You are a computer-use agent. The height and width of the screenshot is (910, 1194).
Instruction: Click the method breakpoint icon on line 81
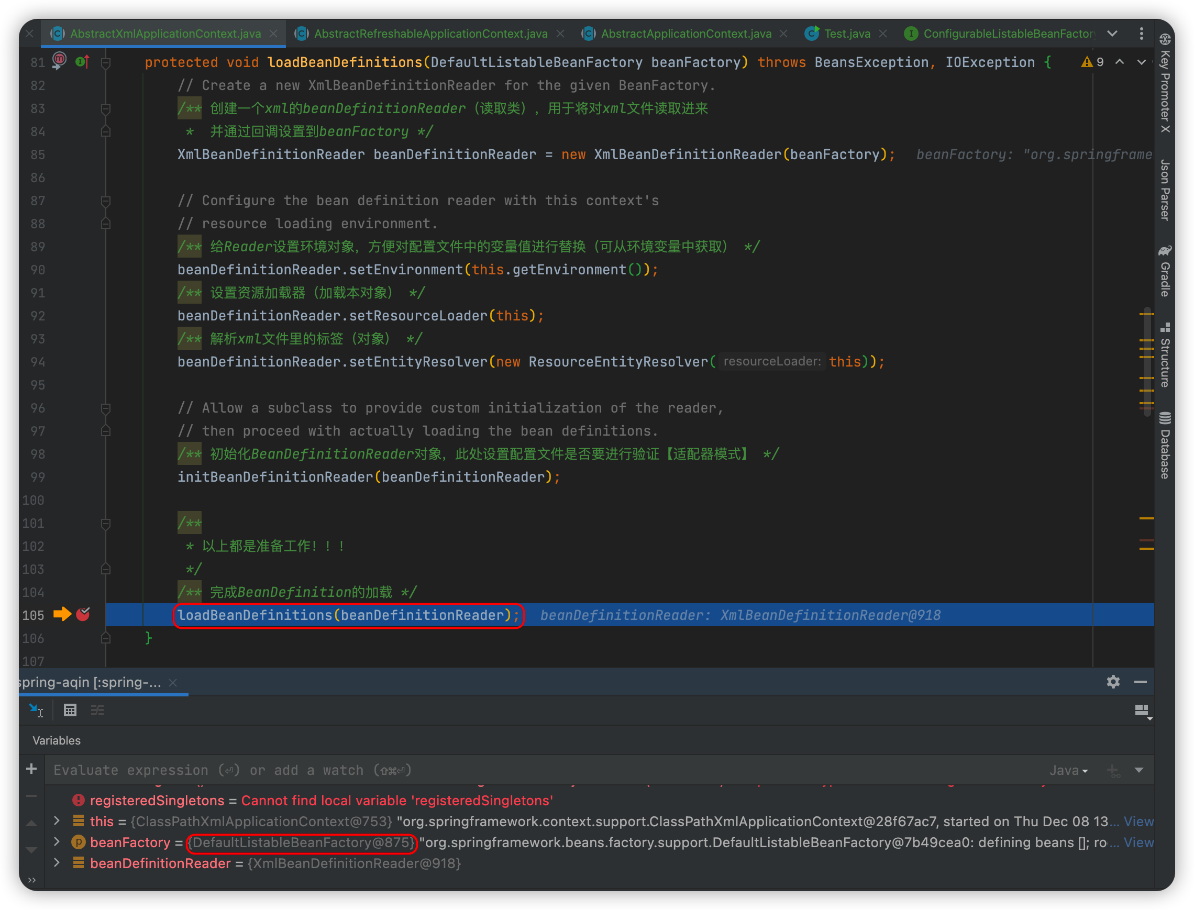tap(59, 60)
